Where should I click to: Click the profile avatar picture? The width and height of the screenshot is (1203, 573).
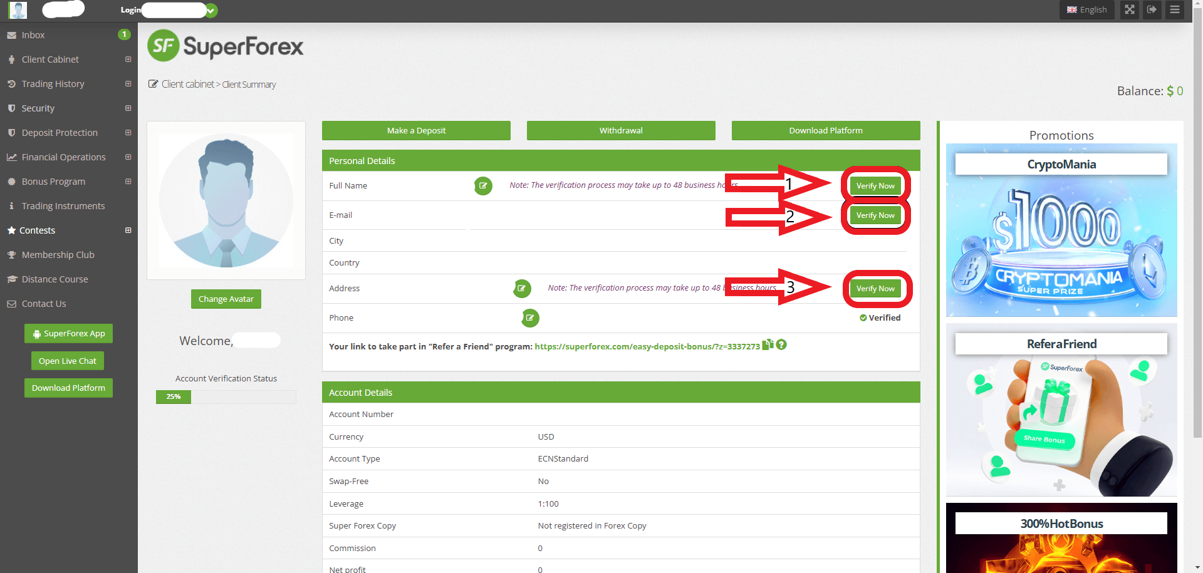click(226, 200)
